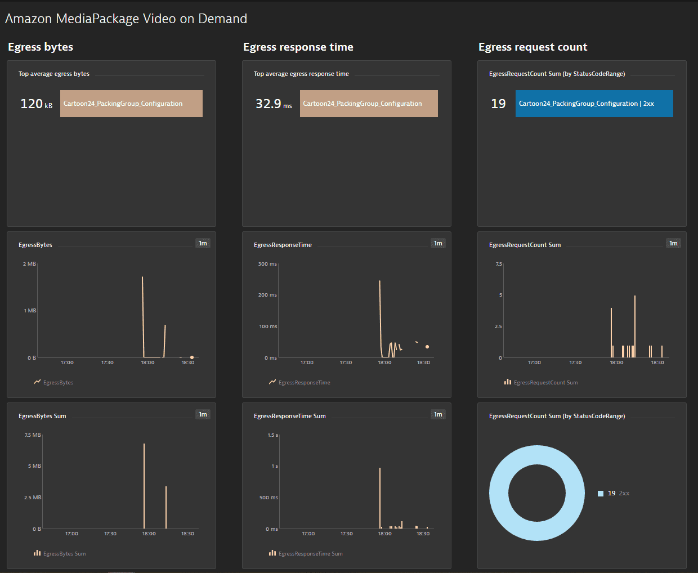Select the 1m badge on EgressResponseTime Sum
698x573 pixels.
click(x=438, y=414)
